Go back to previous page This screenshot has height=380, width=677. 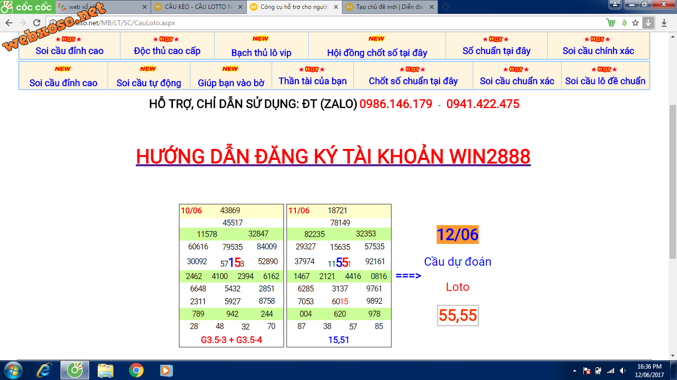coord(8,23)
